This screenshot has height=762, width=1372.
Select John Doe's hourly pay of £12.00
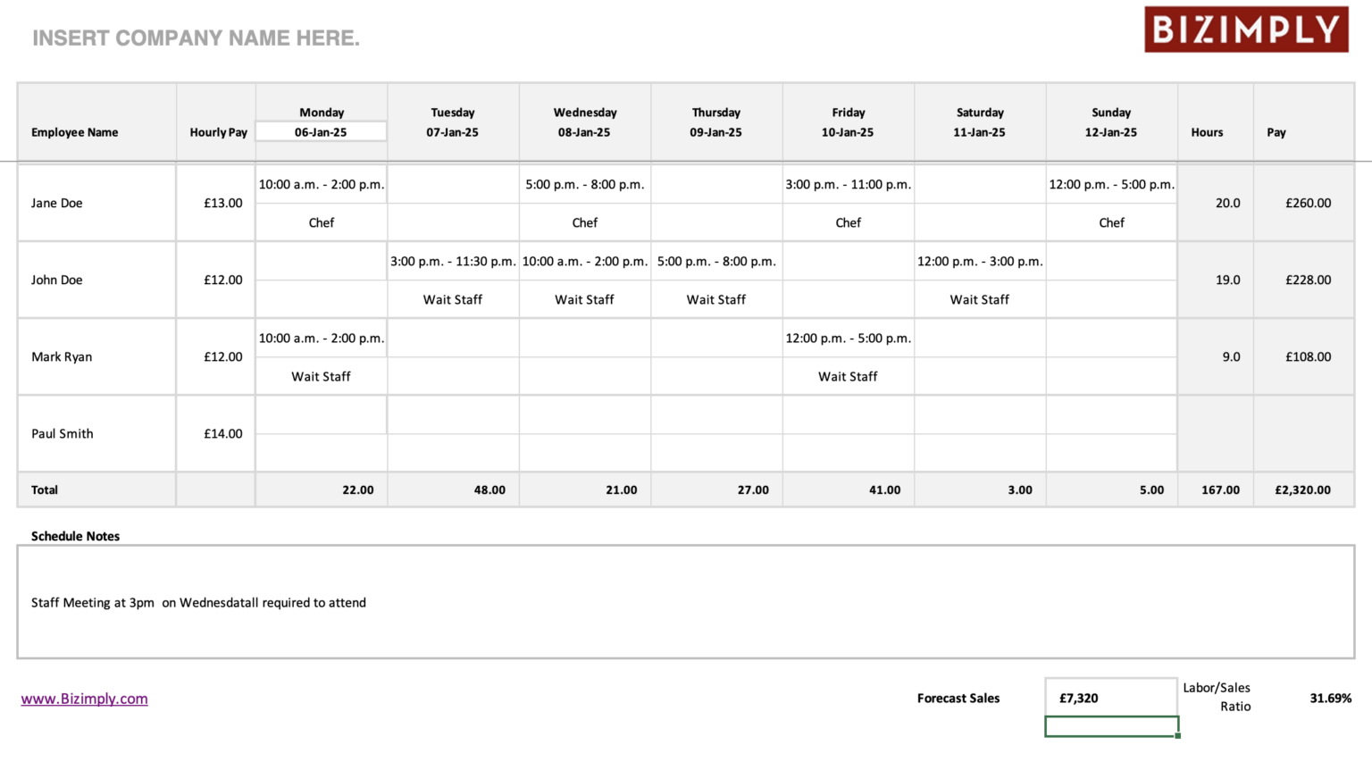click(216, 280)
